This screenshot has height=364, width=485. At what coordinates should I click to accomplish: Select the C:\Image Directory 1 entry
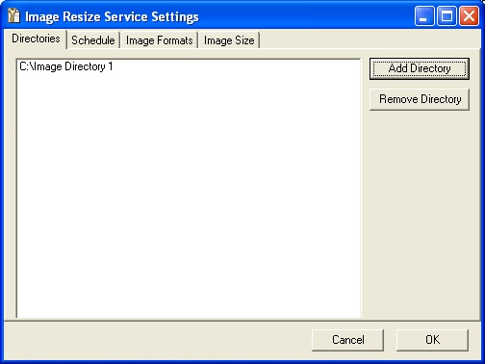(66, 66)
